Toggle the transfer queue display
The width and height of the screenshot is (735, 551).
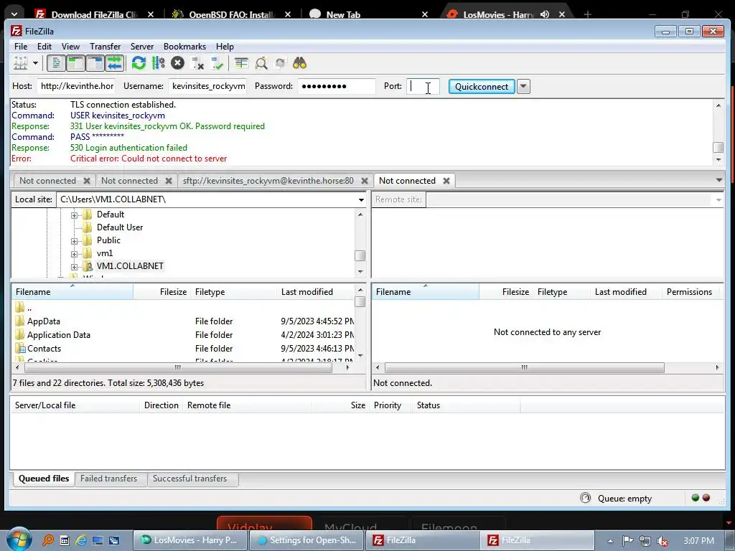pyautogui.click(x=114, y=63)
